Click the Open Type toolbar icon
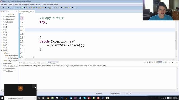 [x=39, y=8]
